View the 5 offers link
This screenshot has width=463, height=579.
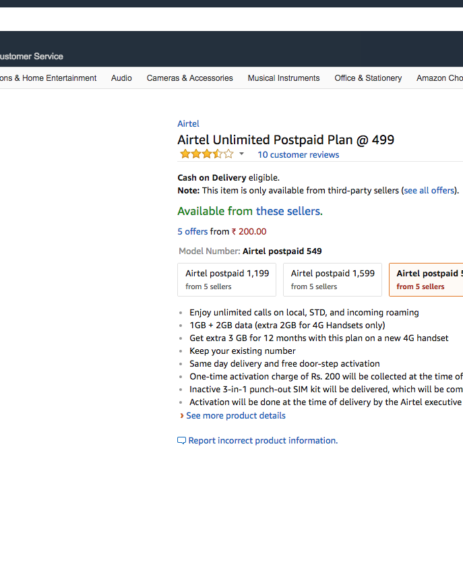(x=192, y=232)
